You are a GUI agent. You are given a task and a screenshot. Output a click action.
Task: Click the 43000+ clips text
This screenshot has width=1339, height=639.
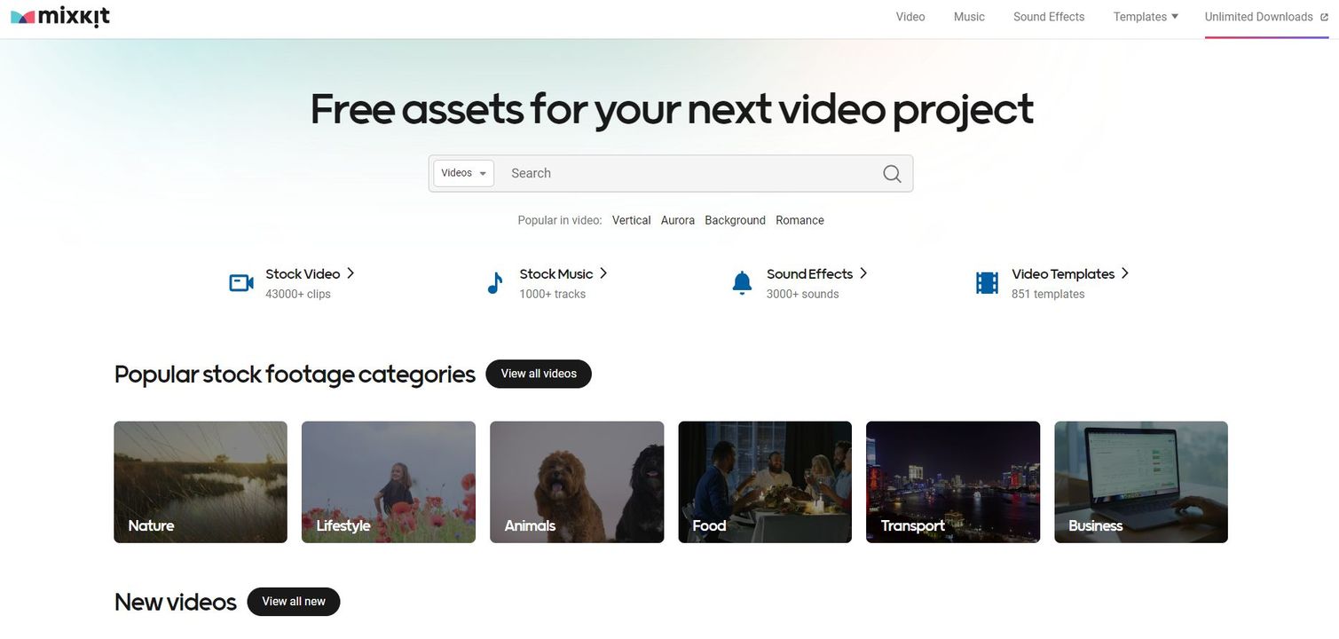click(x=298, y=294)
